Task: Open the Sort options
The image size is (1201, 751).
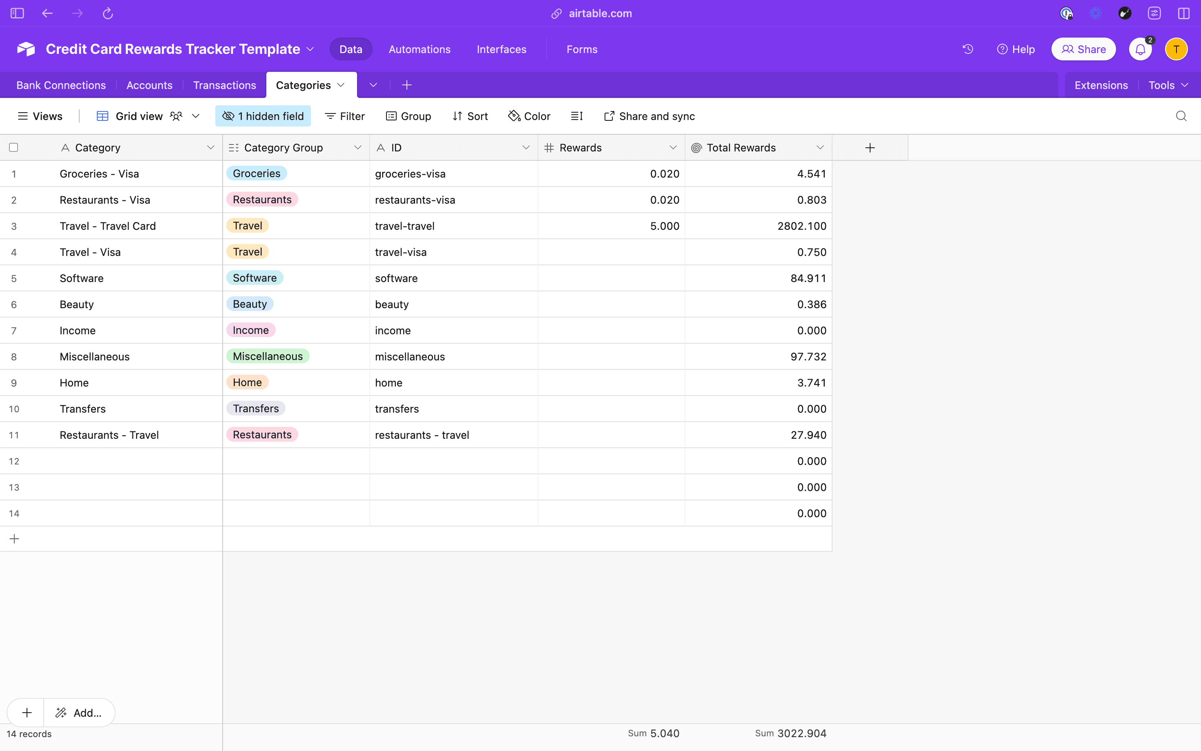Action: tap(470, 116)
